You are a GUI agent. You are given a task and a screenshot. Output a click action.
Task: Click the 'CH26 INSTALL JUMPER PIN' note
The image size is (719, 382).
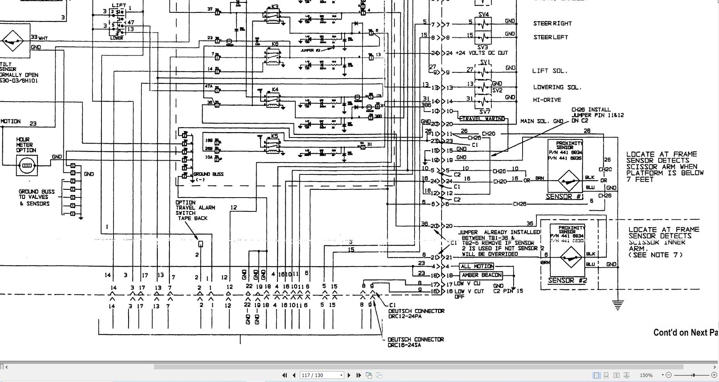(x=597, y=115)
